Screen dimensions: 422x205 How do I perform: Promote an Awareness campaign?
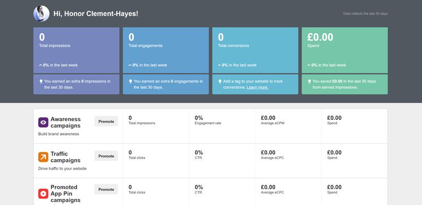(x=106, y=121)
